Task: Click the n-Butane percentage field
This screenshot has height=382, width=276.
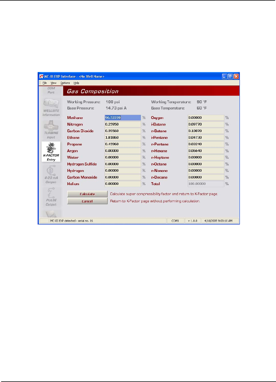Action: point(206,131)
